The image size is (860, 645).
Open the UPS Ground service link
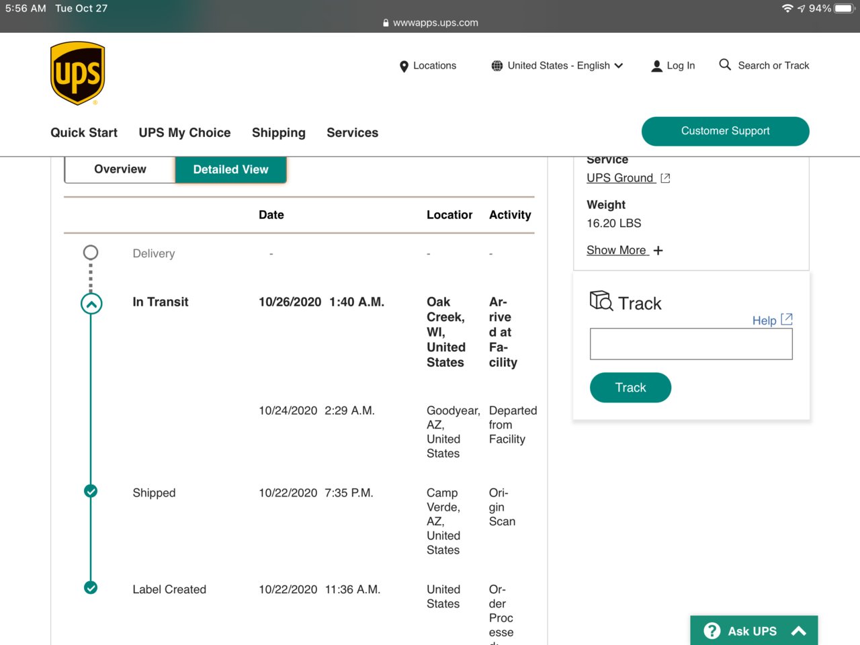[x=620, y=178]
